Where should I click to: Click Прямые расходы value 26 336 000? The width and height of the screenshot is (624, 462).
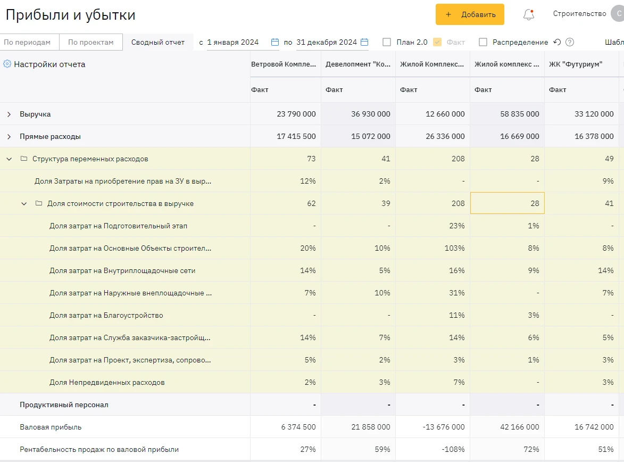click(x=445, y=136)
